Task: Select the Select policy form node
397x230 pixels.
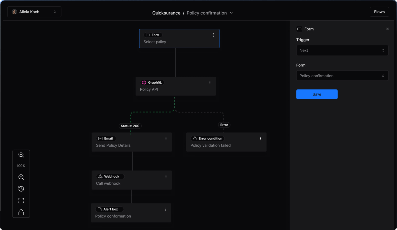Action: [179, 38]
